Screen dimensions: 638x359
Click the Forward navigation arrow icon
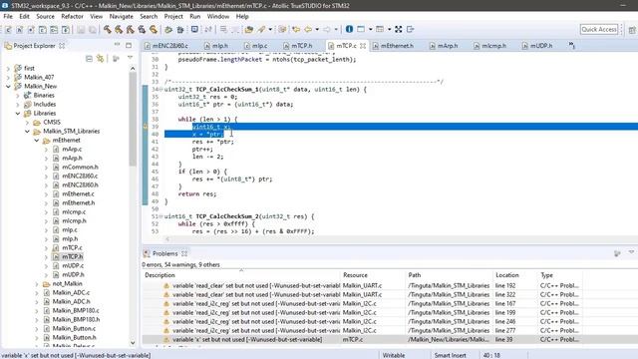point(327,29)
